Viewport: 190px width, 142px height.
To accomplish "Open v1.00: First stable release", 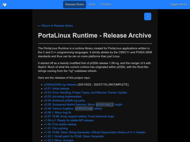I will pyautogui.click(x=60, y=124).
